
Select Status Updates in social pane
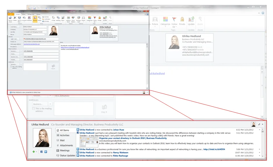pos(66,156)
